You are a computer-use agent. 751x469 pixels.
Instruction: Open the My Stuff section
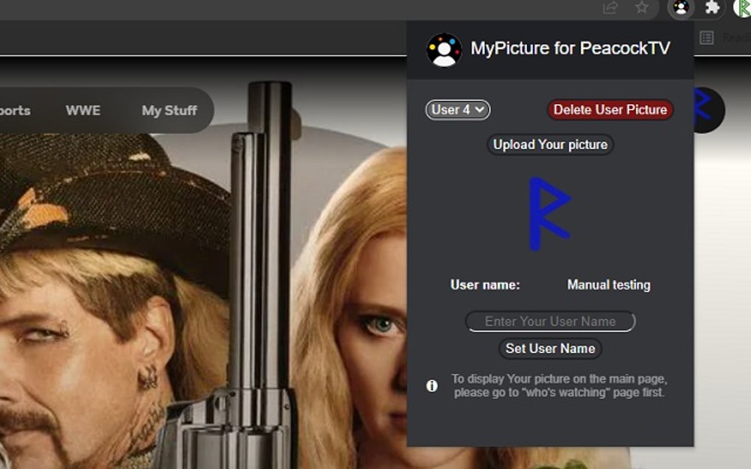click(x=169, y=110)
